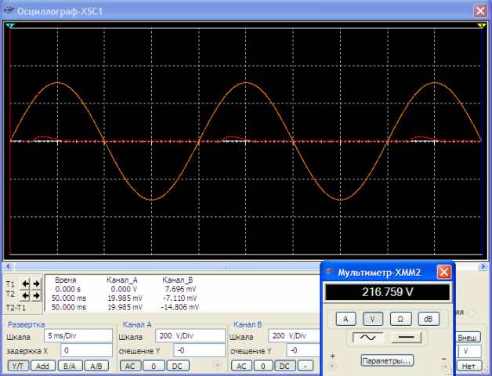Viewport: 492px width, 376px height.
Task: Click the trigger level V unit field
Action: pos(468,351)
